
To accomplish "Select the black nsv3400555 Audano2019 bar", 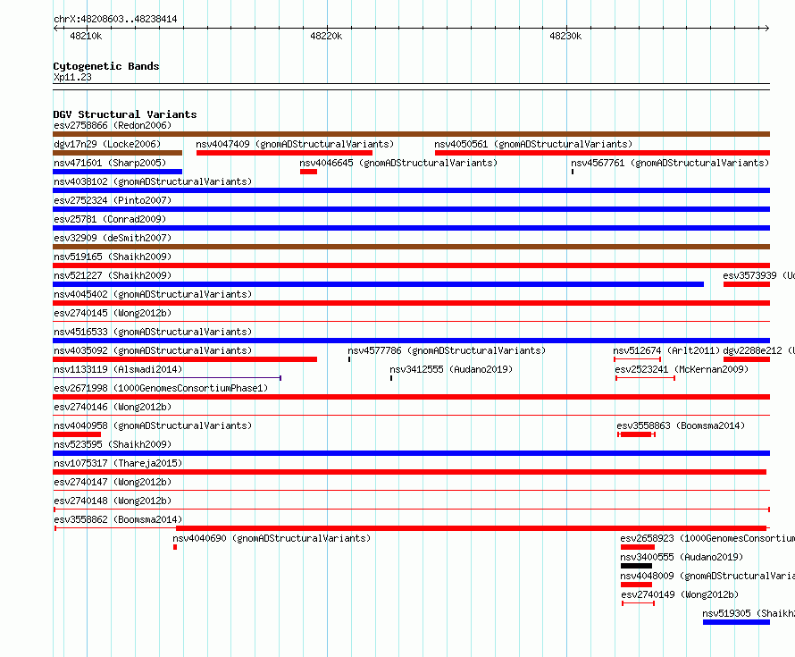I will click(x=636, y=566).
